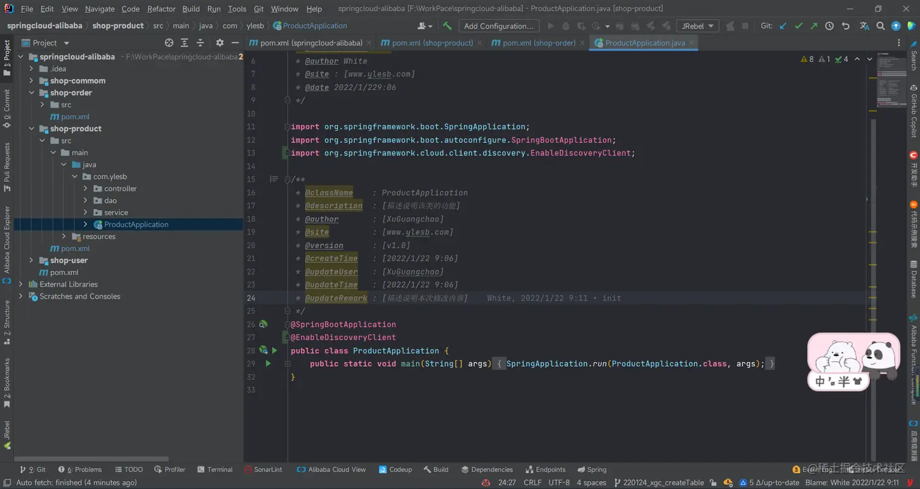Click Spring bean gutter icon beside @SpringBootApplication
The width and height of the screenshot is (920, 489).
263,324
